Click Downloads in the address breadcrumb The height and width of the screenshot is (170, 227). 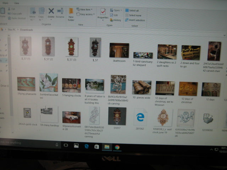27,30
